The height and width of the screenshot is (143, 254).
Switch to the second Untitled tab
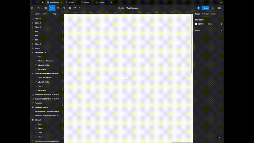coord(87,2)
